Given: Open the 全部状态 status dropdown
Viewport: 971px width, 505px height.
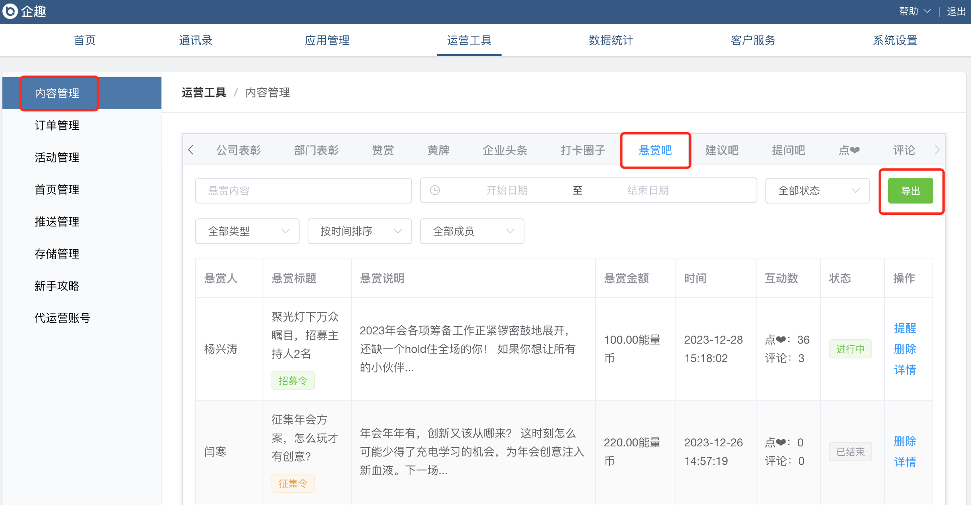Looking at the screenshot, I should point(817,191).
